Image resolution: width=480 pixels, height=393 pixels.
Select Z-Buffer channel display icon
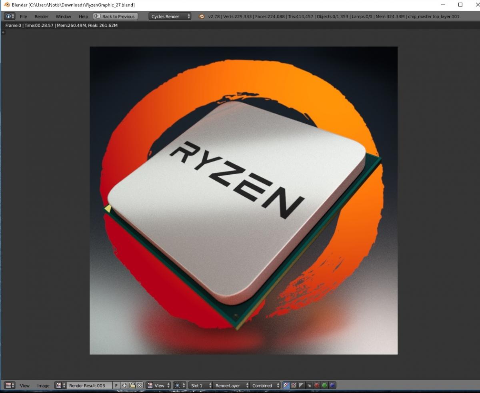(309, 385)
